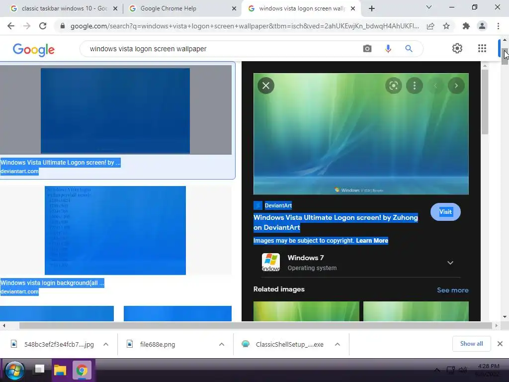Open Google quick settings gear
Viewport: 509px width, 382px height.
coord(457,48)
